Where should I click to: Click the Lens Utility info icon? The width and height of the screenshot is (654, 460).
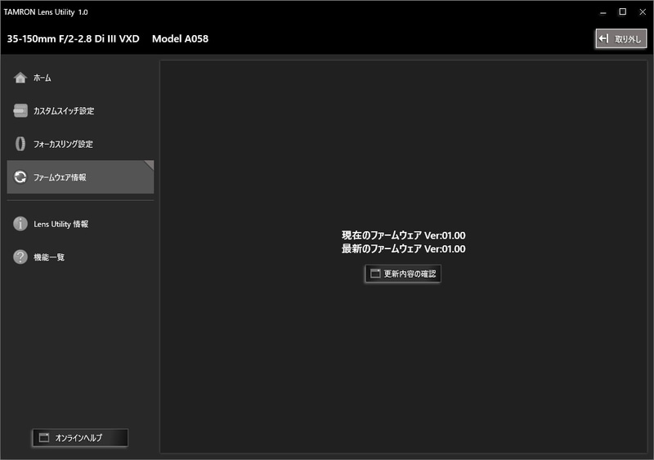coord(20,224)
